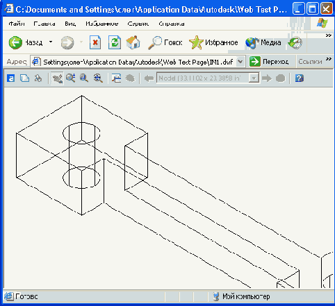This screenshot has height=306, width=335.
Task: Open the Сервис menu
Action: pyautogui.click(x=138, y=24)
